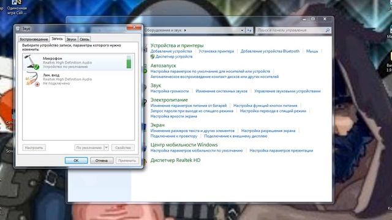Open Установка принтера link
The height and width of the screenshot is (220, 392).
click(x=216, y=51)
